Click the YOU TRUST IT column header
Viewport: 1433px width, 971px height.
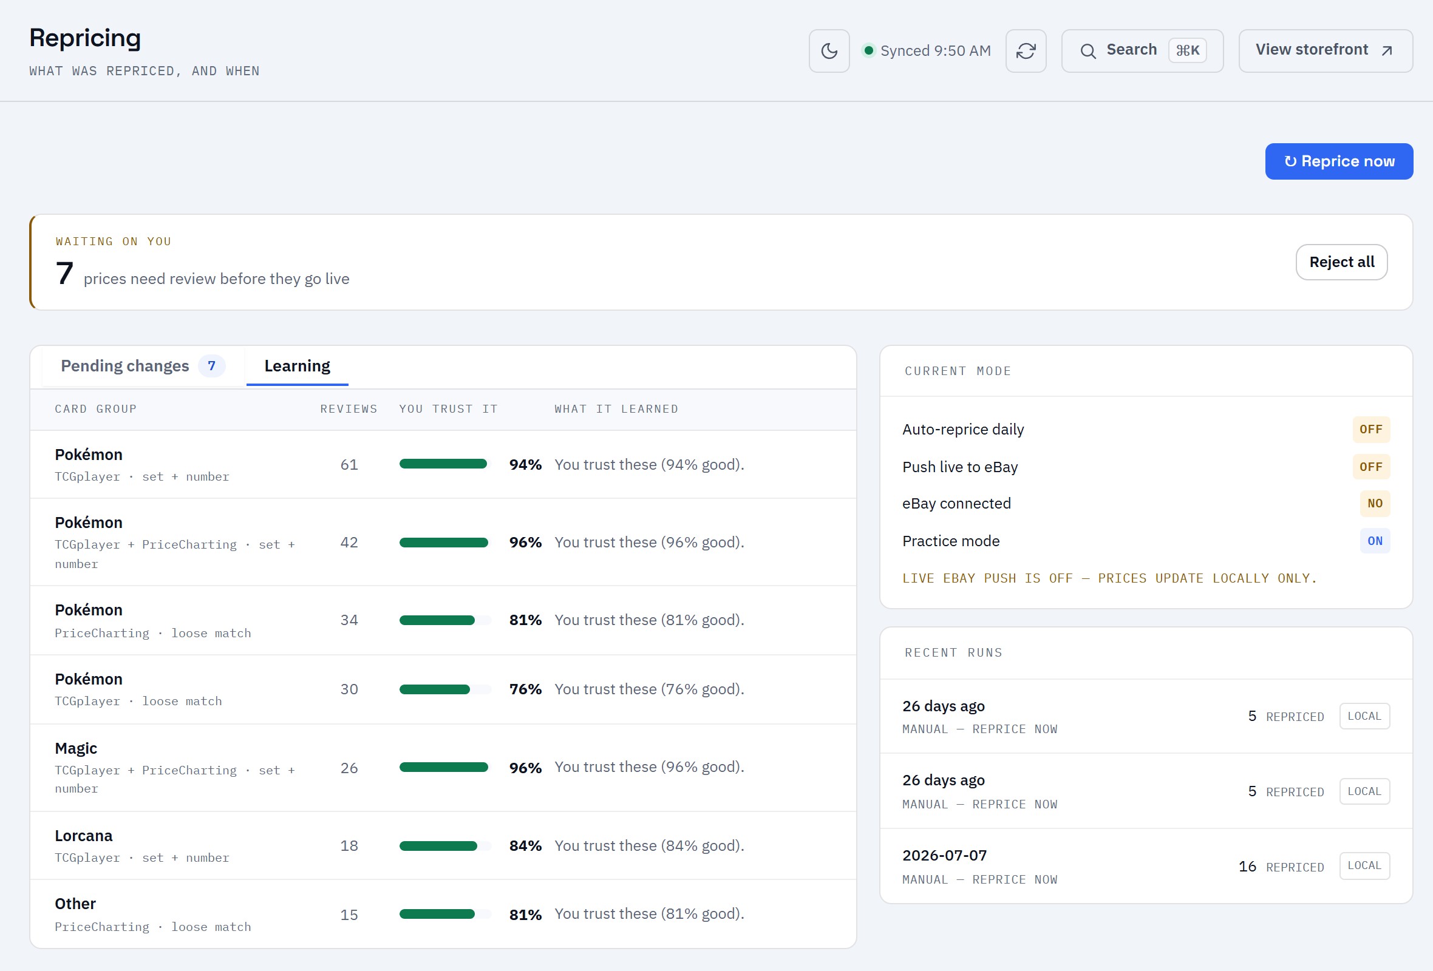(x=448, y=409)
